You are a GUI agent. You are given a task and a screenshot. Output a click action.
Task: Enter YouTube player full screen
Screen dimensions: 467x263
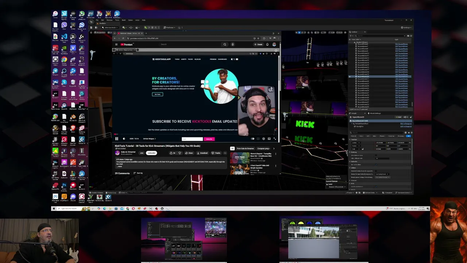click(275, 139)
